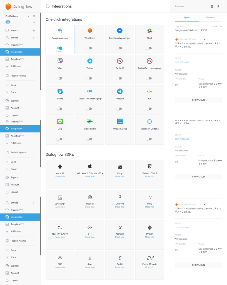Switch to the Agent tab

click(186, 18)
